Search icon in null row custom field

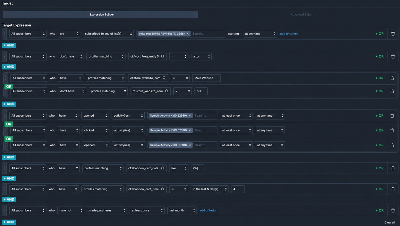click(x=167, y=91)
